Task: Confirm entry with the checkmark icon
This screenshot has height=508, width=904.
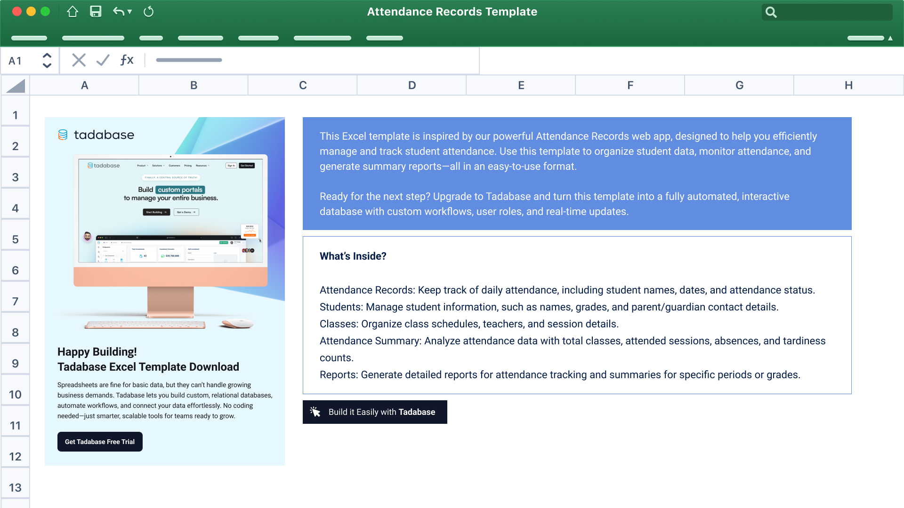Action: (x=103, y=60)
